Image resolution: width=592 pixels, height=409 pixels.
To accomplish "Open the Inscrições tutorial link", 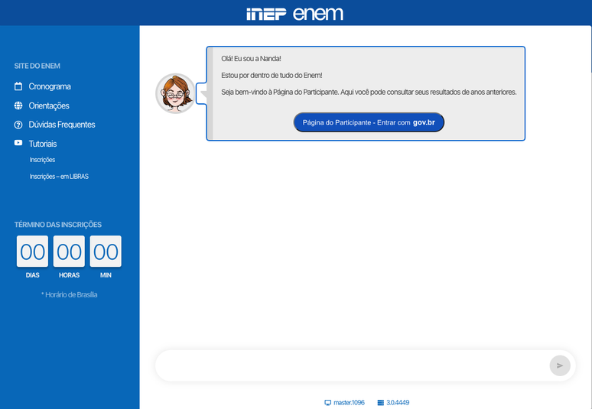I will [x=42, y=160].
